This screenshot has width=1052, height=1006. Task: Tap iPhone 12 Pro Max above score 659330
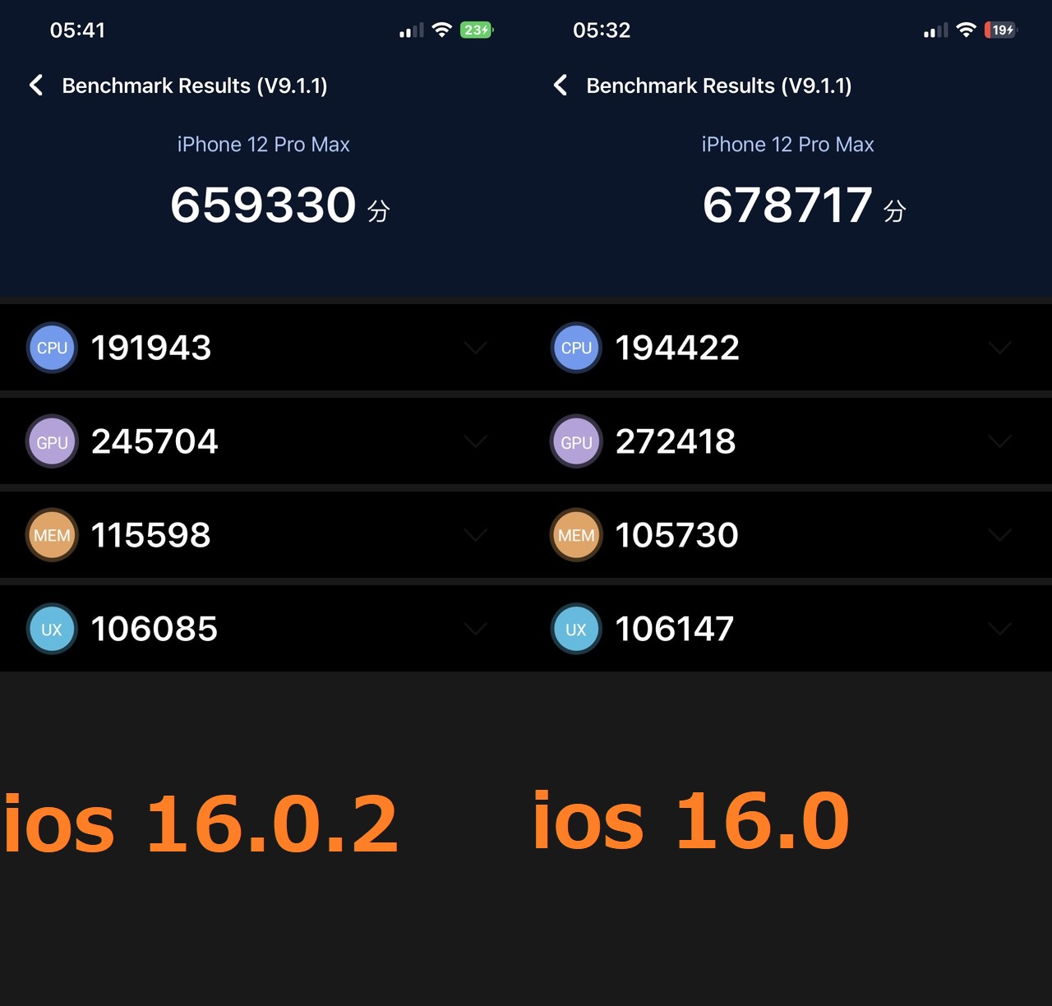point(264,145)
